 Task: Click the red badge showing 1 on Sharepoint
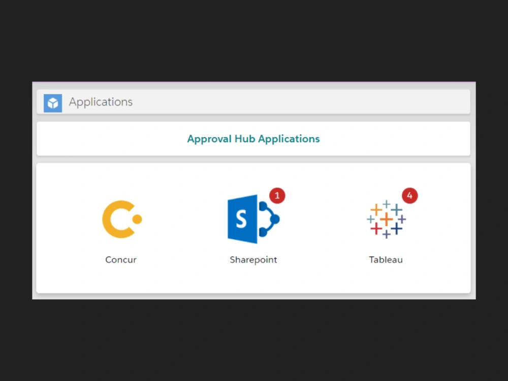coord(277,196)
